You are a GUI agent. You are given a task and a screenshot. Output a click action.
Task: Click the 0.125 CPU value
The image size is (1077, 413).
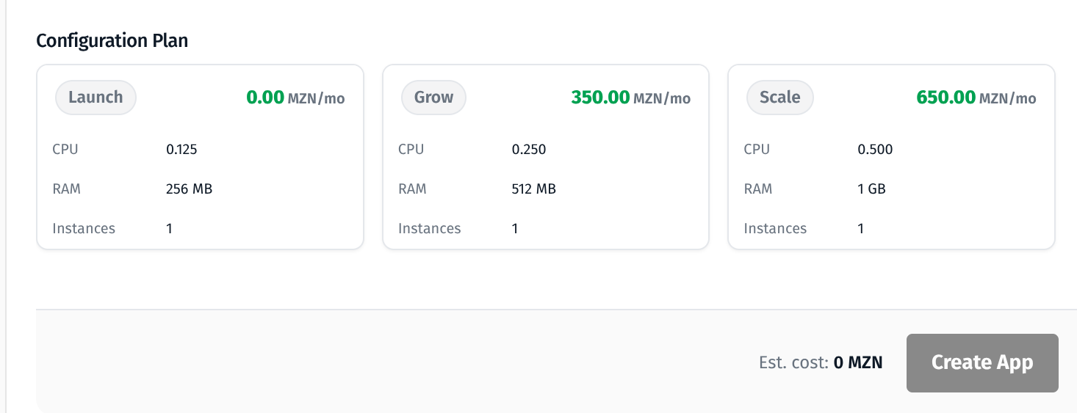(181, 150)
